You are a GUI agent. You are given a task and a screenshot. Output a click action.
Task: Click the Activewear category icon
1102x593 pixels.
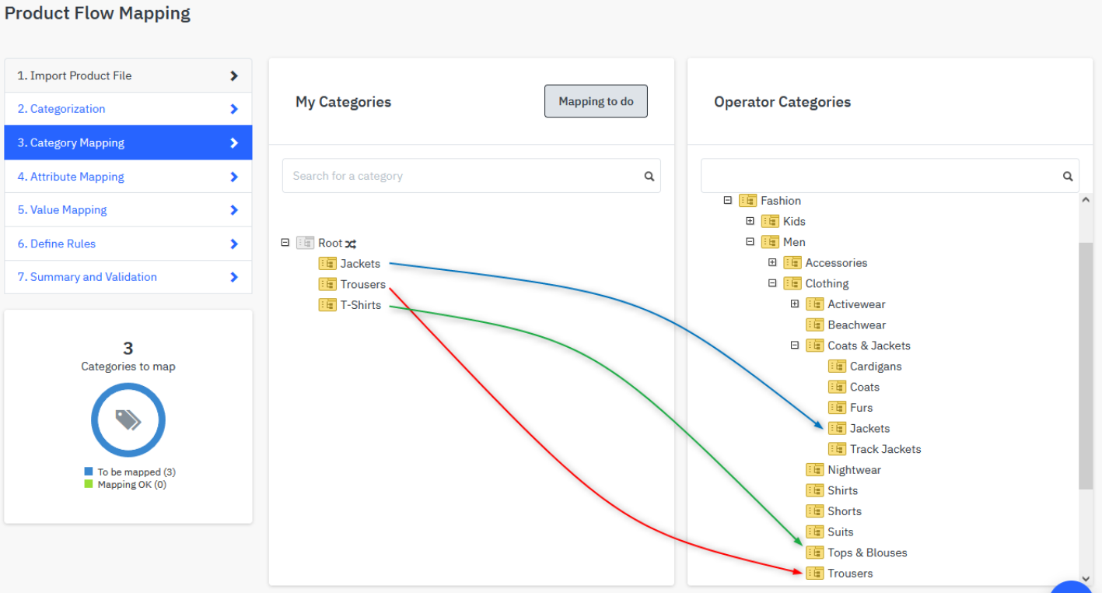(x=815, y=304)
